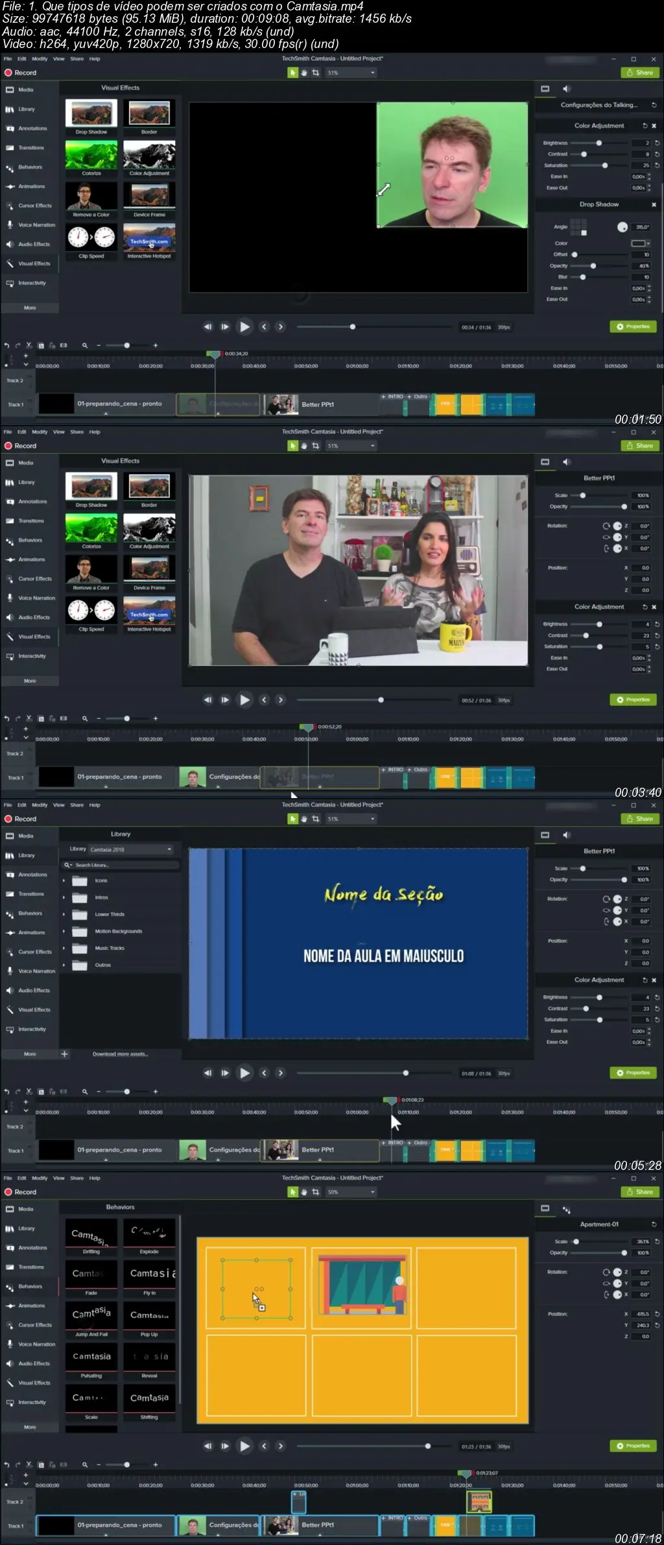664x1545 pixels.
Task: Click the plus icon beside Download more assets
Action: (64, 1054)
